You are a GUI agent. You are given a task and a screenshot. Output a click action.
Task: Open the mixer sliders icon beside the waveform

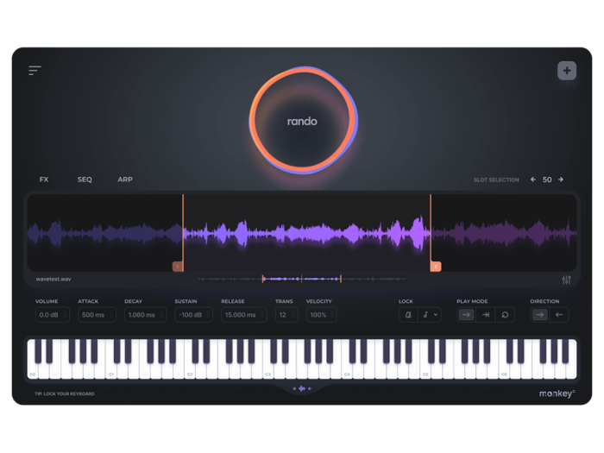tap(566, 280)
